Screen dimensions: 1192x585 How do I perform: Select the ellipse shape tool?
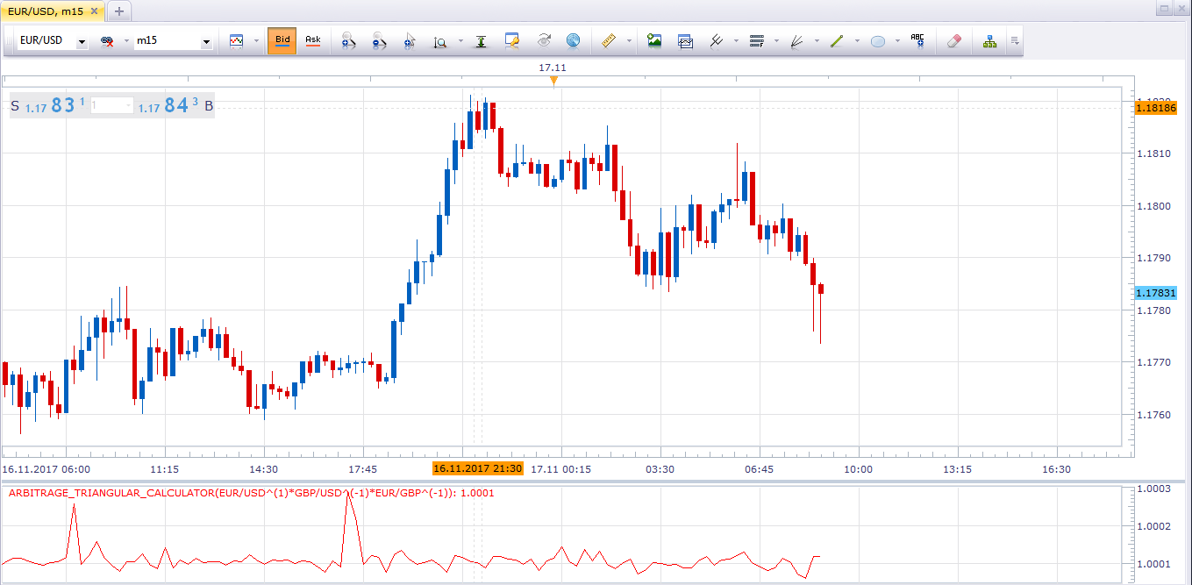(878, 40)
